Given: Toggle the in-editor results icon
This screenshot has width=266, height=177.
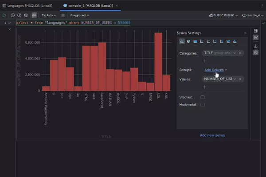Looking at the screenshot, I should tap(34, 15).
